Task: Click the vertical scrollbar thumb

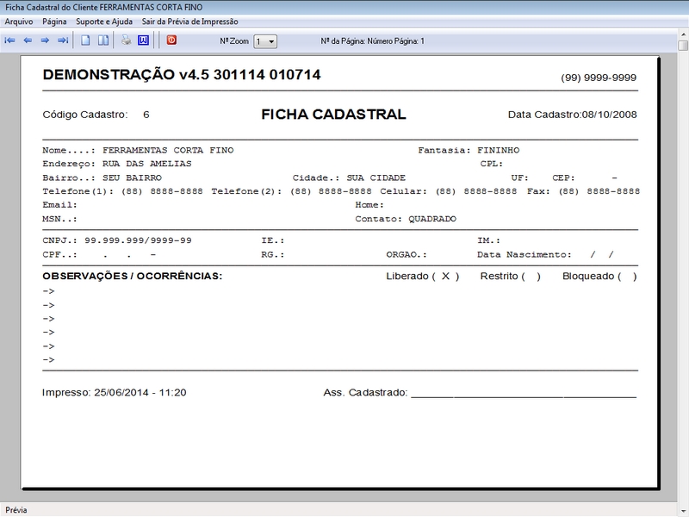Action: click(683, 46)
